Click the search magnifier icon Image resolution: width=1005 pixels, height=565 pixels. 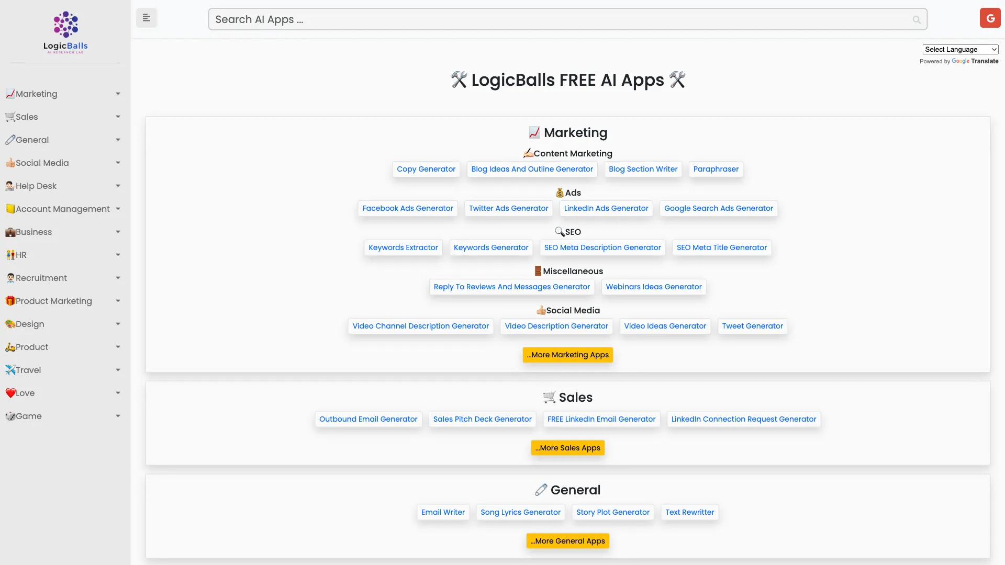(x=917, y=19)
